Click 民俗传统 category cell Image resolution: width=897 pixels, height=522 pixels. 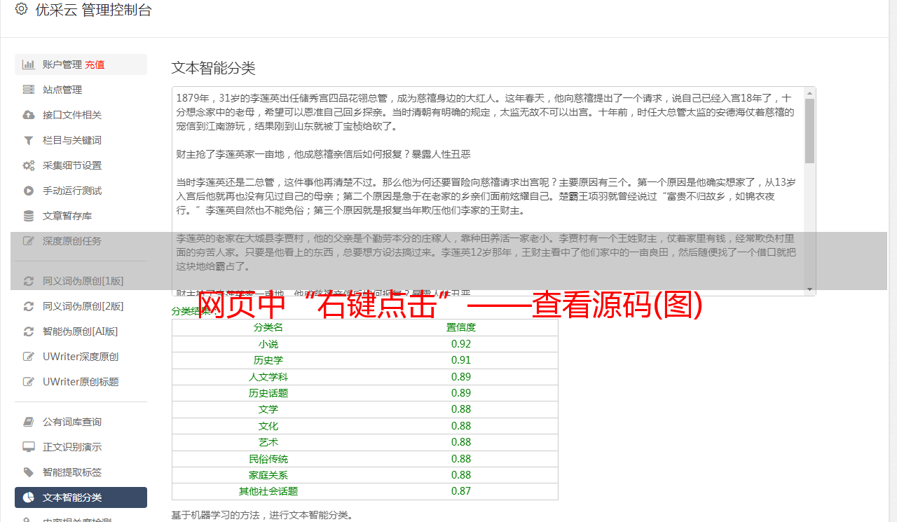click(x=268, y=459)
